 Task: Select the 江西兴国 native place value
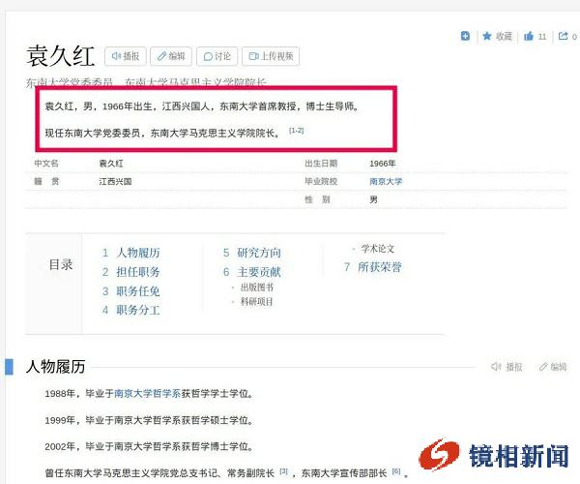coord(115,181)
